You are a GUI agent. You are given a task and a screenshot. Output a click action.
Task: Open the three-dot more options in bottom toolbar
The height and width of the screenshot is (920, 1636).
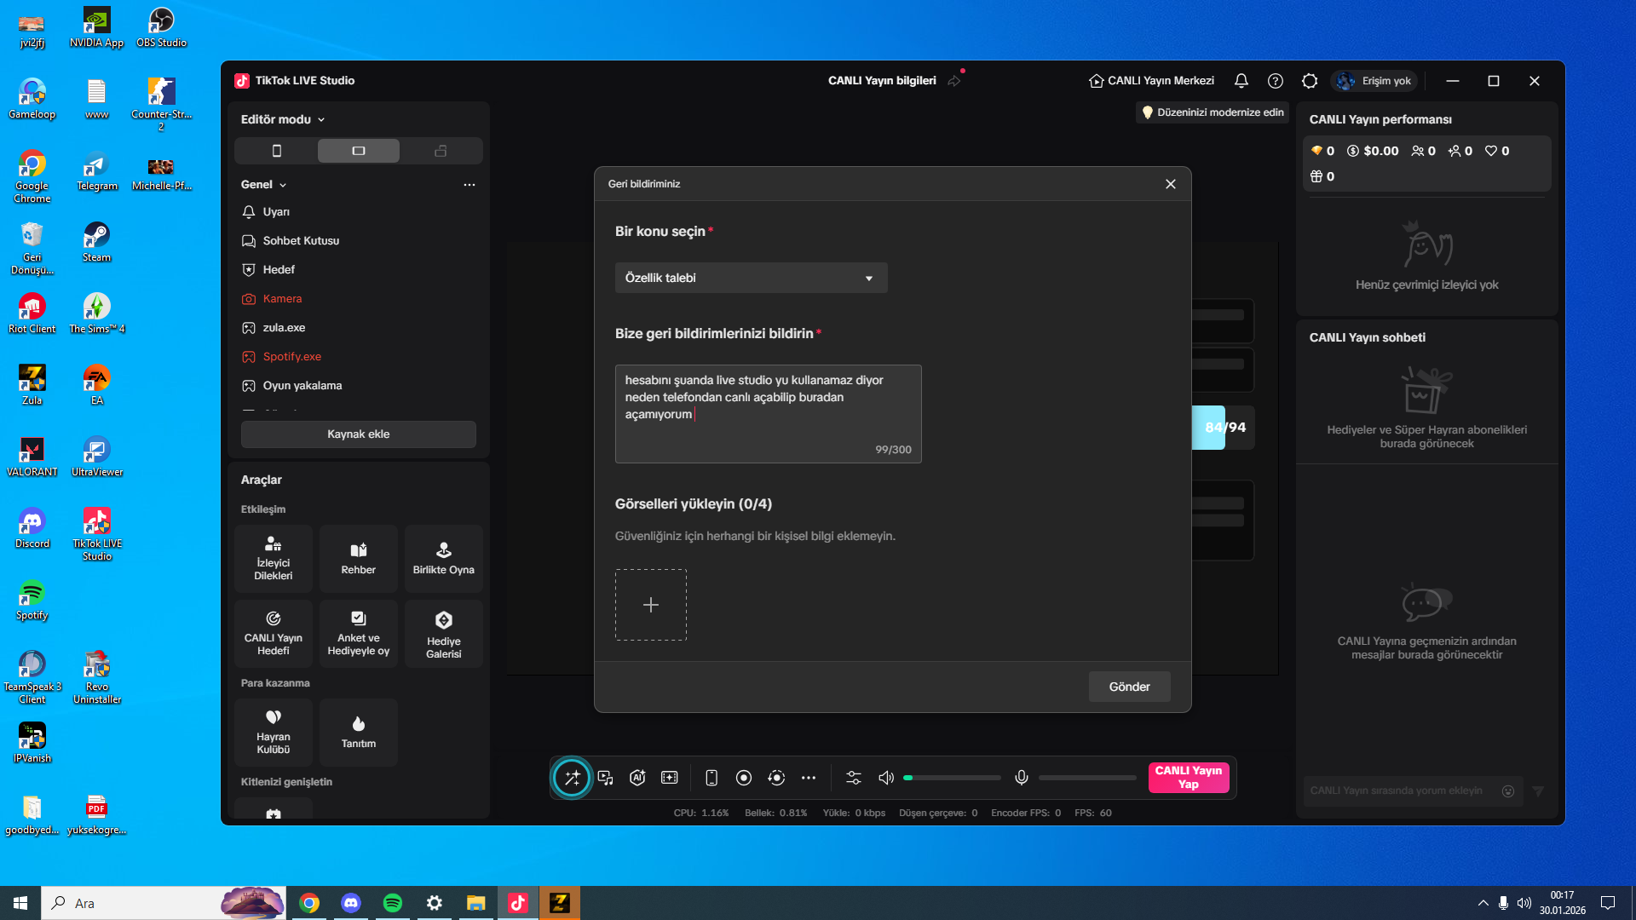pos(809,778)
